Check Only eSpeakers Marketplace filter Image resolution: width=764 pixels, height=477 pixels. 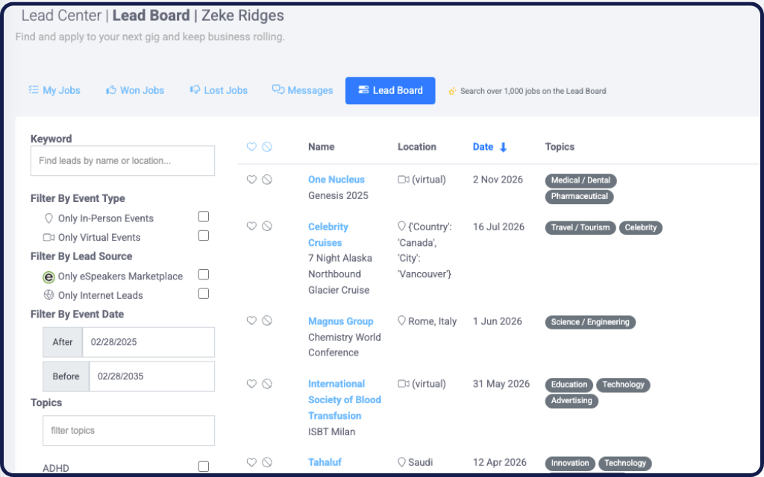pyautogui.click(x=204, y=274)
